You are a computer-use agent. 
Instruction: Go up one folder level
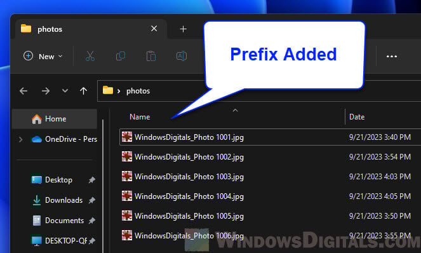click(84, 91)
